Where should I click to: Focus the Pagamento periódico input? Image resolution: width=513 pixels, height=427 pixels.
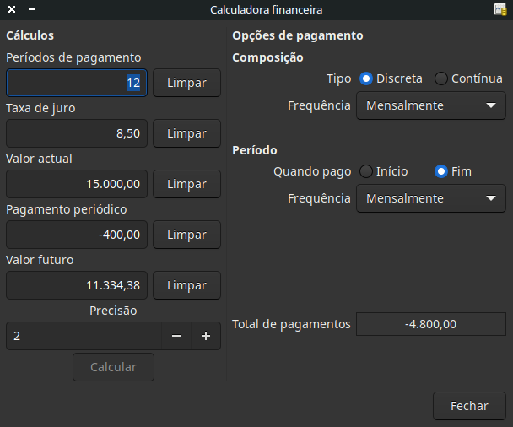click(x=77, y=235)
